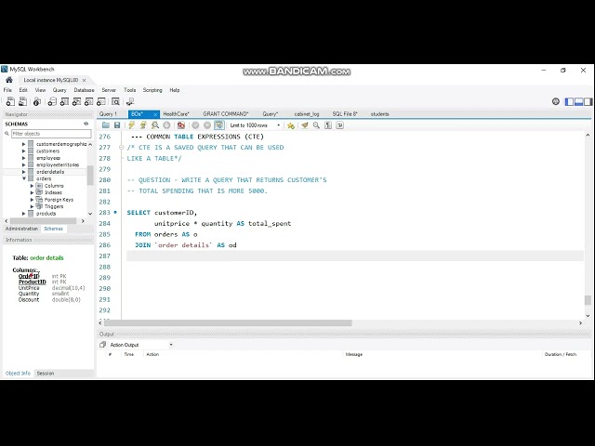Click Create new function toolbar icon
595x446 pixels.
pos(101,101)
